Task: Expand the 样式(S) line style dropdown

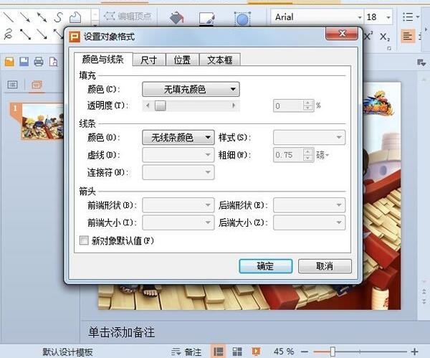Action: [x=309, y=137]
